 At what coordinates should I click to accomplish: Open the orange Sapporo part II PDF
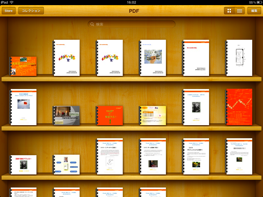(x=23, y=66)
